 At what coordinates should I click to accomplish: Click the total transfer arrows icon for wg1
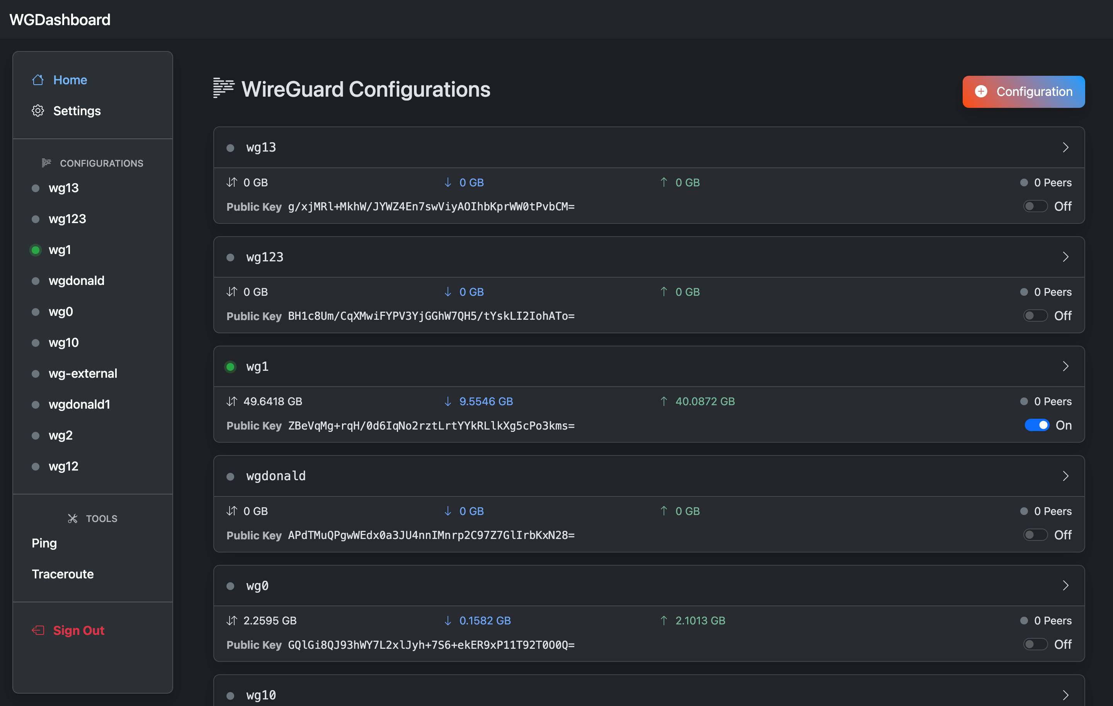pyautogui.click(x=231, y=401)
